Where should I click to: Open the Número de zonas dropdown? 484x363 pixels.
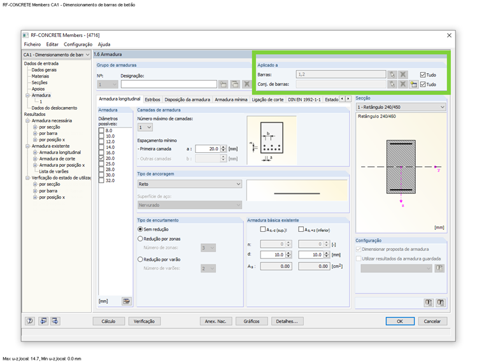pos(208,248)
